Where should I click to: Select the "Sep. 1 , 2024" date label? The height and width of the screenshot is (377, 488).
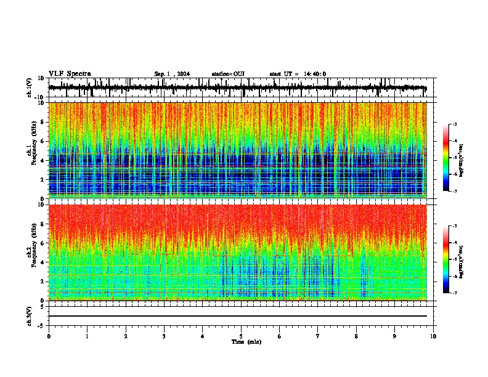pyautogui.click(x=172, y=74)
